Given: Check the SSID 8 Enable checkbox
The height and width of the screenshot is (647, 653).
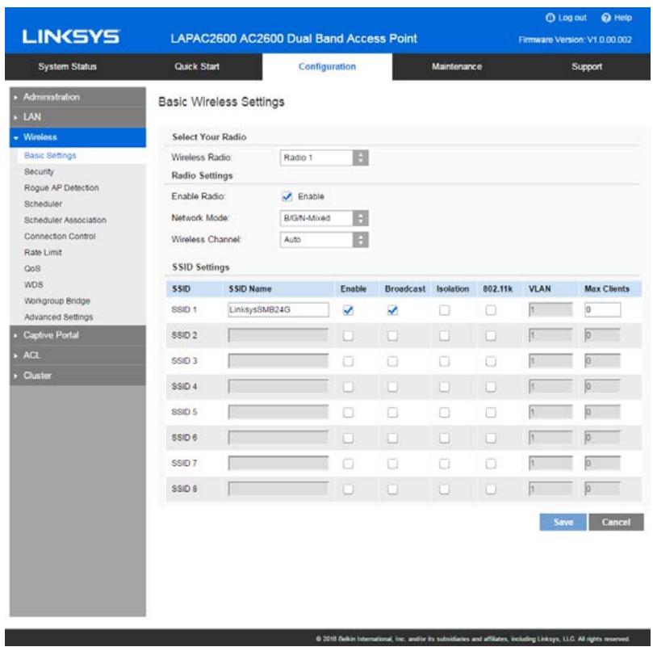Looking at the screenshot, I should tap(348, 489).
